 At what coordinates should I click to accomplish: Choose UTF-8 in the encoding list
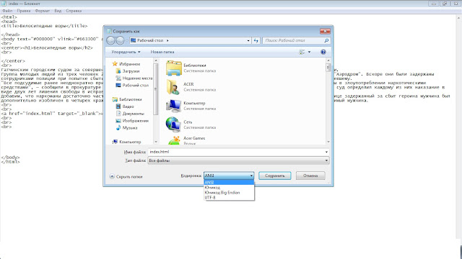pos(229,197)
